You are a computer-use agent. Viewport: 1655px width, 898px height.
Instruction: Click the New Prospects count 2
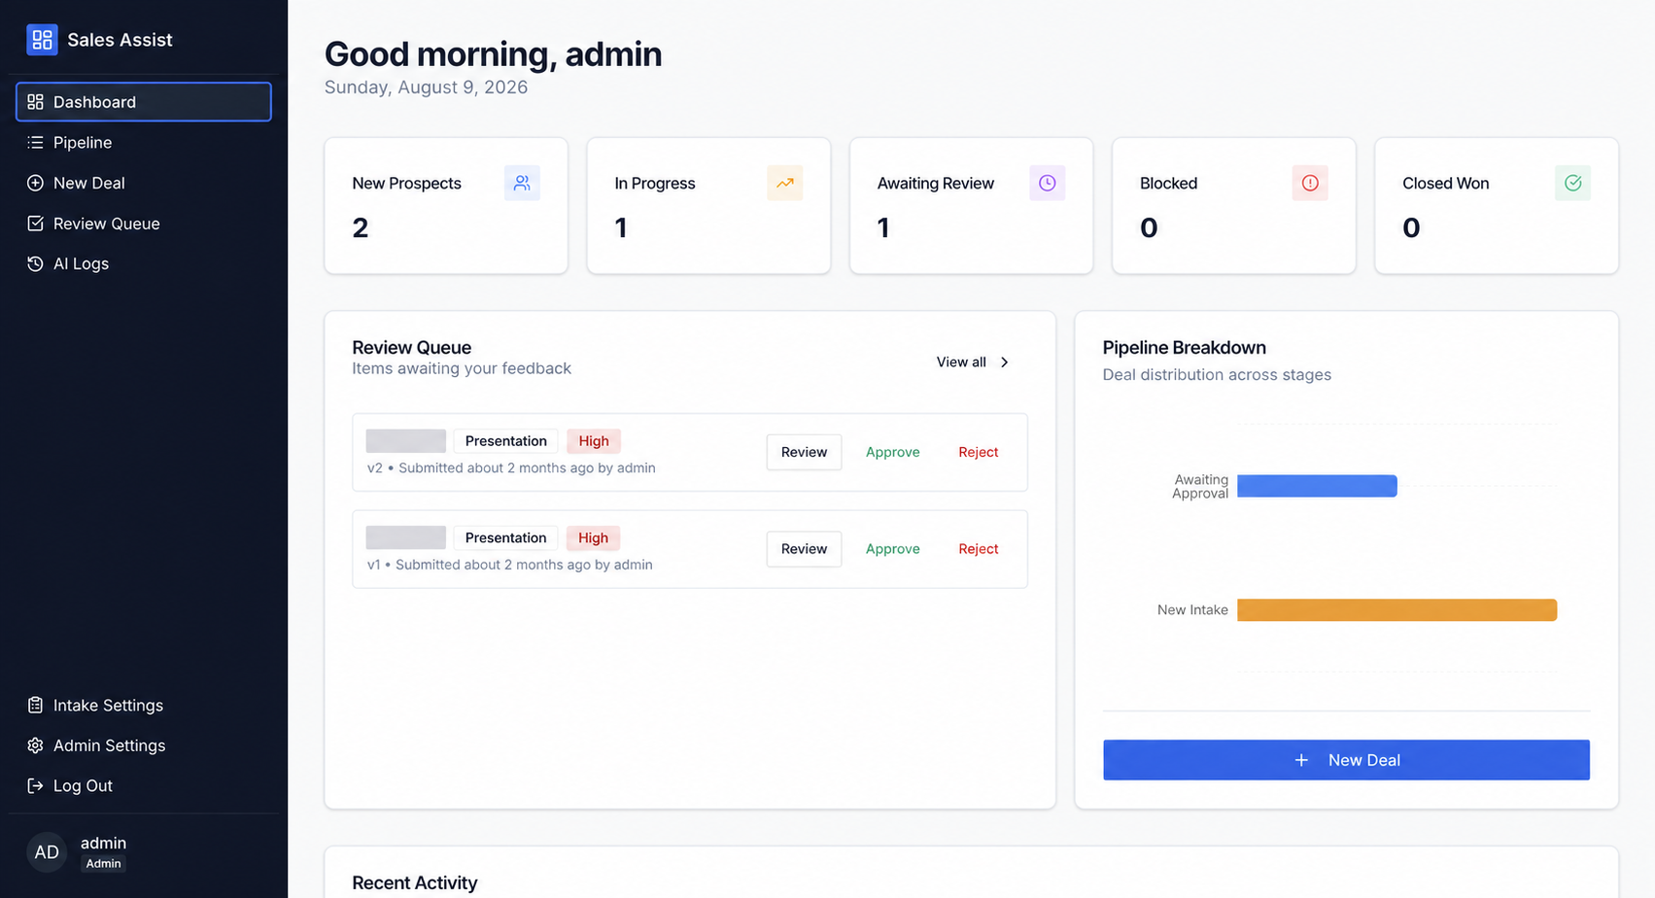[x=361, y=228]
